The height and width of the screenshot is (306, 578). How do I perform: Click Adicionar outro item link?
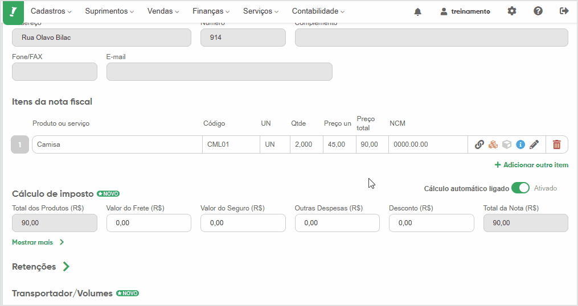coord(531,165)
